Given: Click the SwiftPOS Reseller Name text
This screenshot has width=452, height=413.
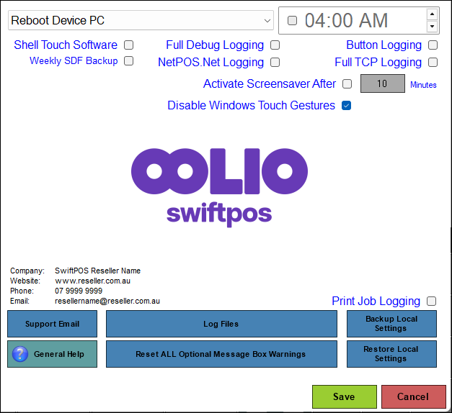Looking at the screenshot, I should [x=98, y=271].
